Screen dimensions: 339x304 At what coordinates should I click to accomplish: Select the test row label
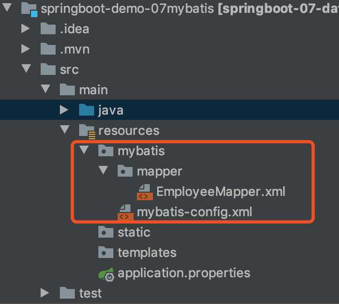coord(90,293)
